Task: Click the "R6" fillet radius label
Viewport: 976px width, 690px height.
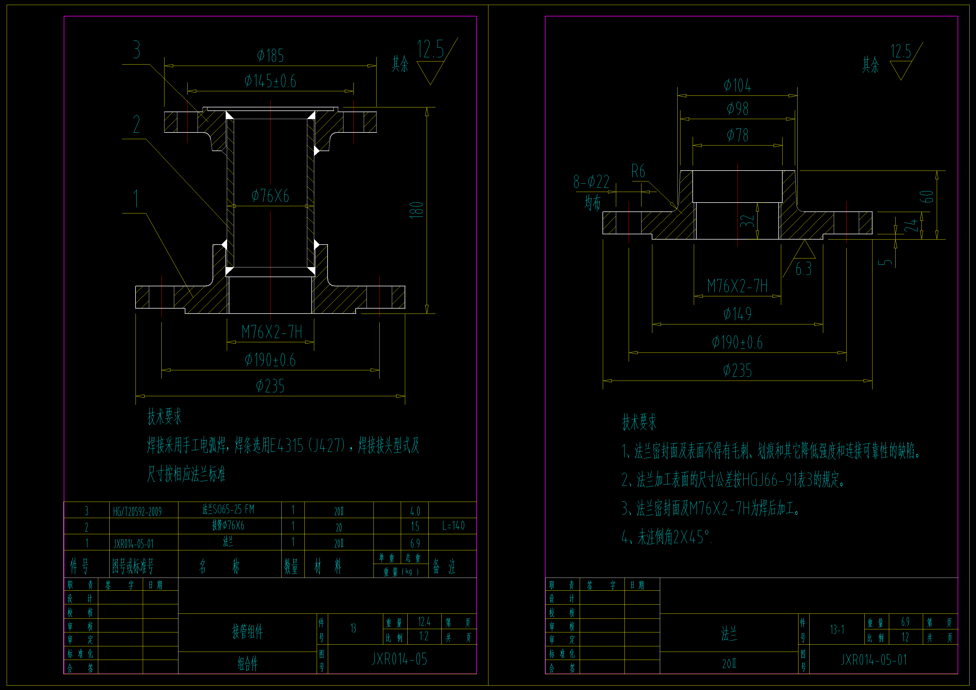Action: tap(638, 171)
